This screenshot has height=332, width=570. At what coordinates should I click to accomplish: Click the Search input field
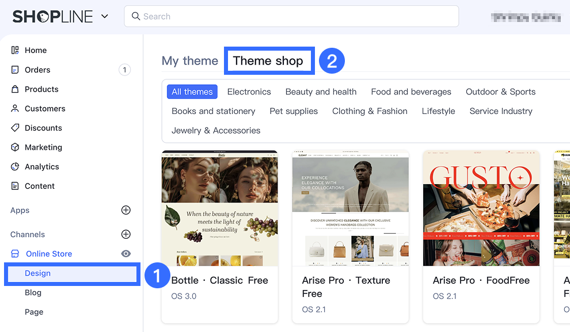tap(291, 17)
